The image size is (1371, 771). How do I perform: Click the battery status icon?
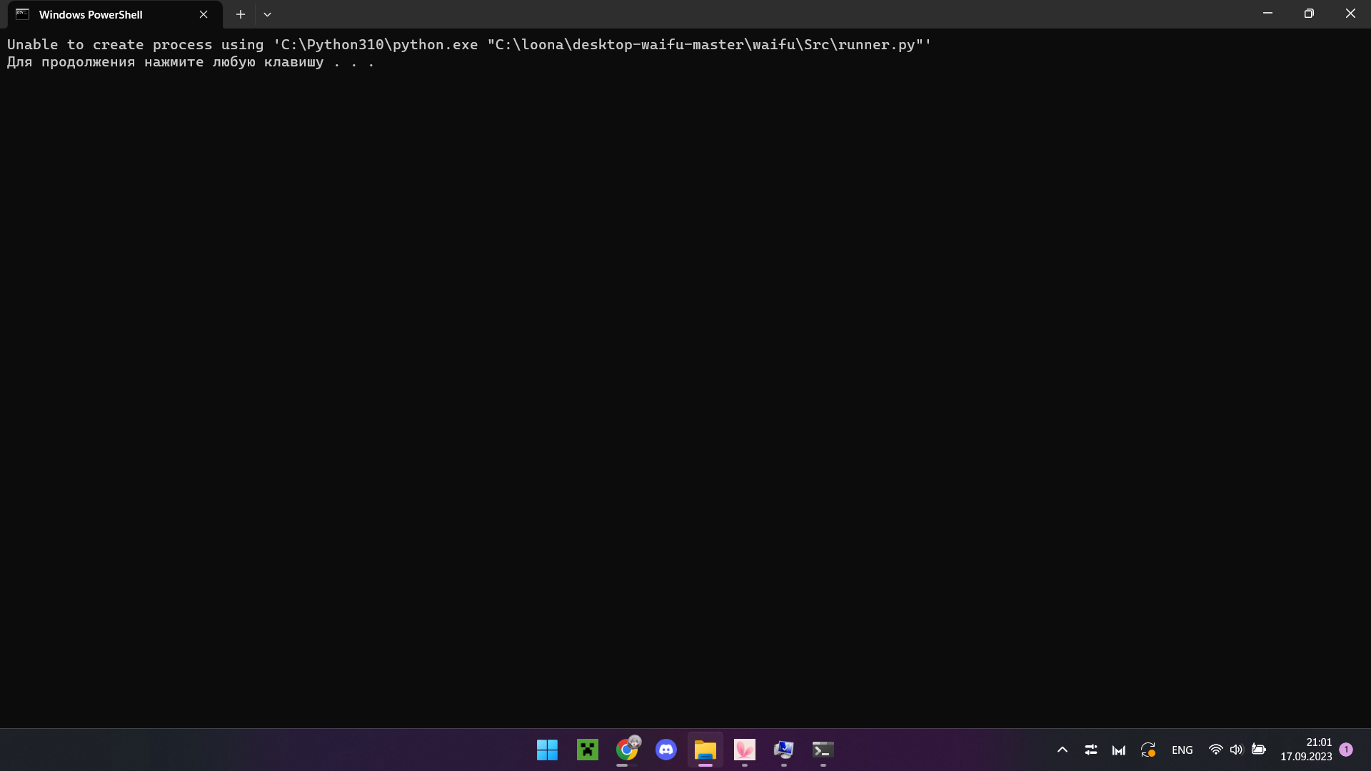point(1260,750)
